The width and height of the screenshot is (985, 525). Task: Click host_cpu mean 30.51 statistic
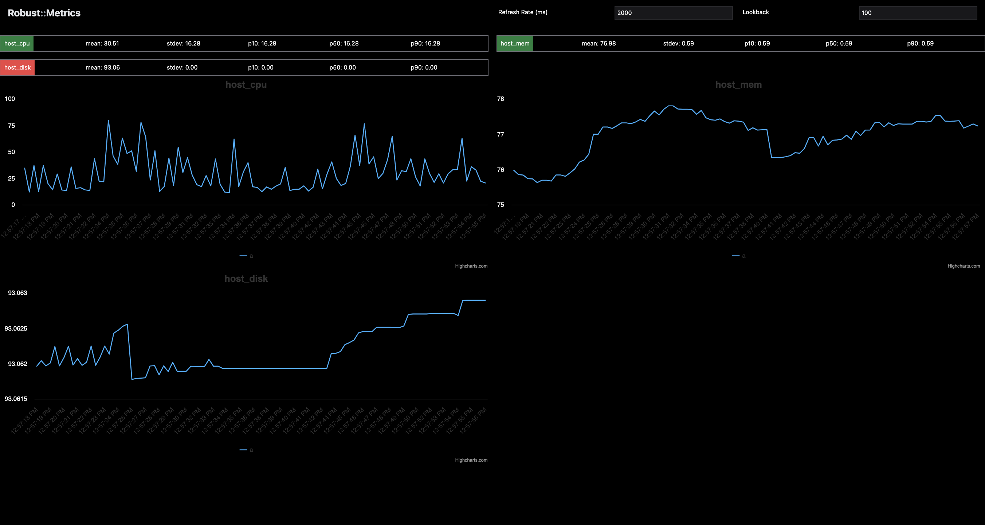coord(102,44)
